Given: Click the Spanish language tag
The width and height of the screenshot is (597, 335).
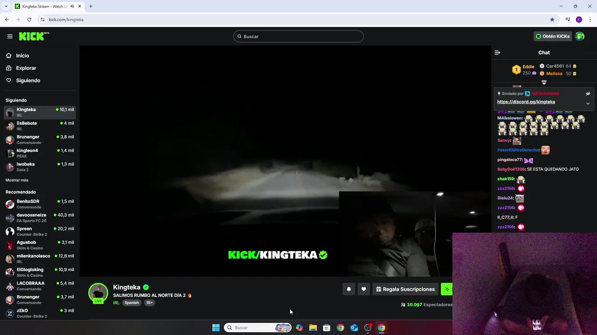Looking at the screenshot, I should (x=132, y=302).
